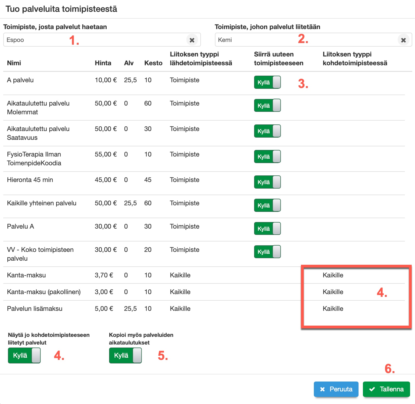Toggle transfer for VV - Koko toimipisteen palvelu
Viewport: 415px width, 404px height.
(267, 252)
